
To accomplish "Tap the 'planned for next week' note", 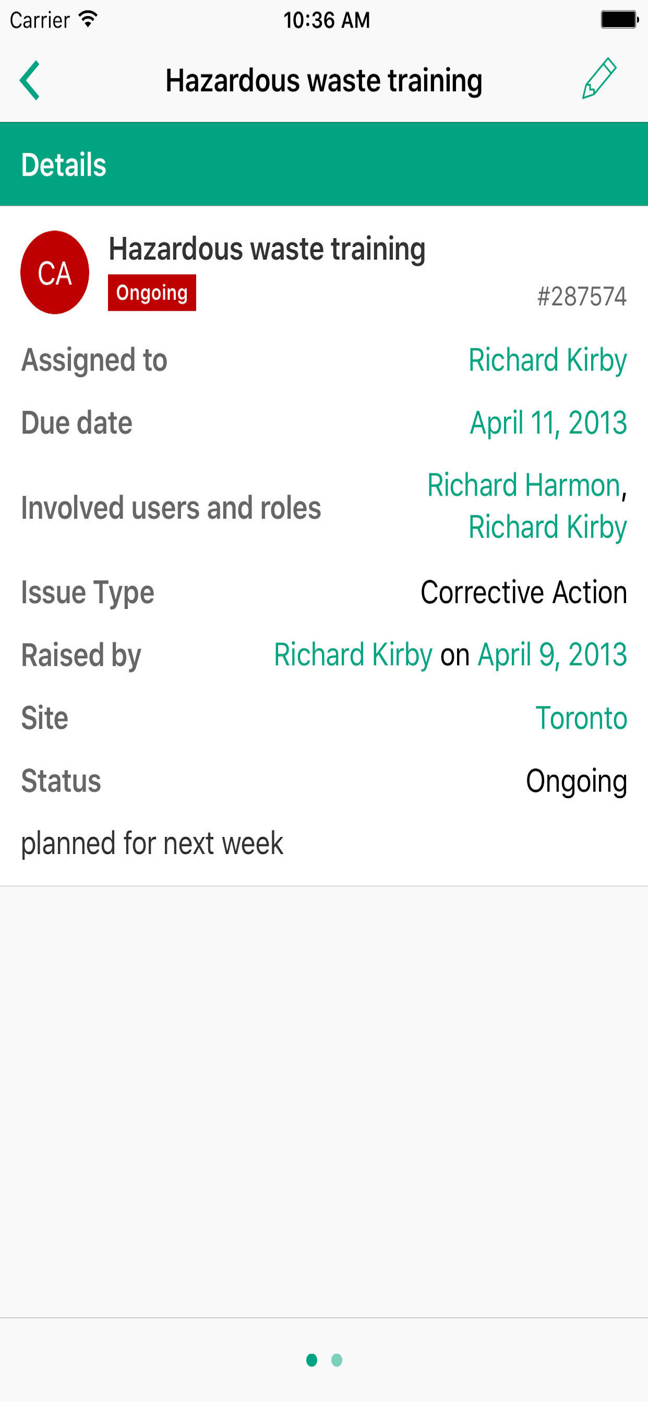I will point(152,843).
